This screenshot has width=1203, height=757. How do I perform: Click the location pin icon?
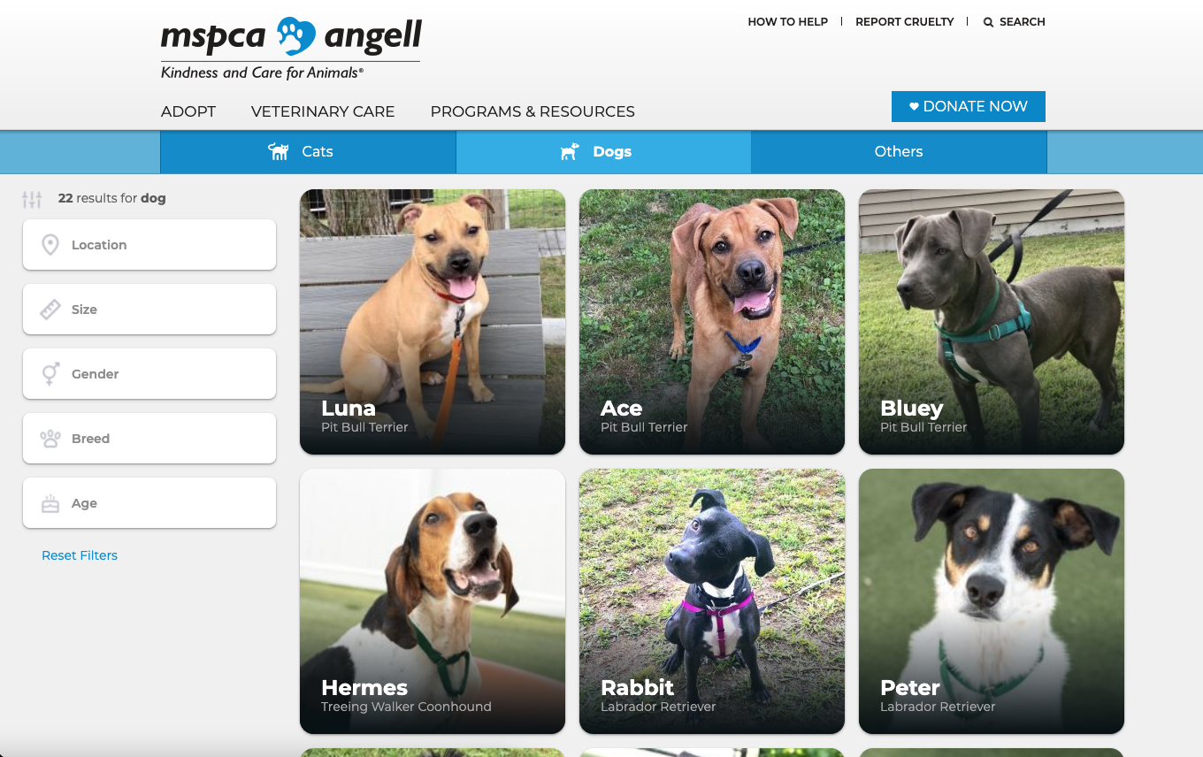50,245
